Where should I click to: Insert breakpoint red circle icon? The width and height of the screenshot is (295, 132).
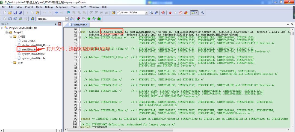click(170, 13)
